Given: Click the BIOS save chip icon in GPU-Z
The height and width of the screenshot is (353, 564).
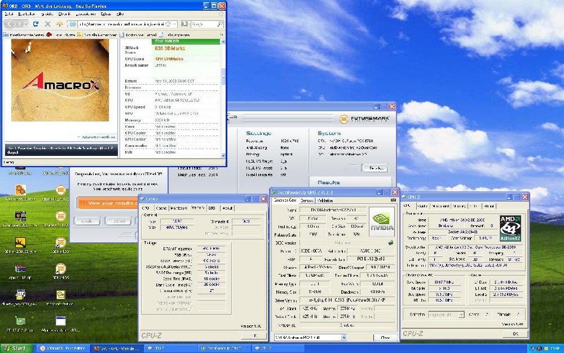Looking at the screenshot, I should point(391,243).
